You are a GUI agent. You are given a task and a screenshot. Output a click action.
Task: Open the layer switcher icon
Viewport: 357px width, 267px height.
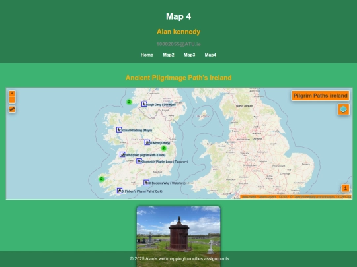coord(343,109)
